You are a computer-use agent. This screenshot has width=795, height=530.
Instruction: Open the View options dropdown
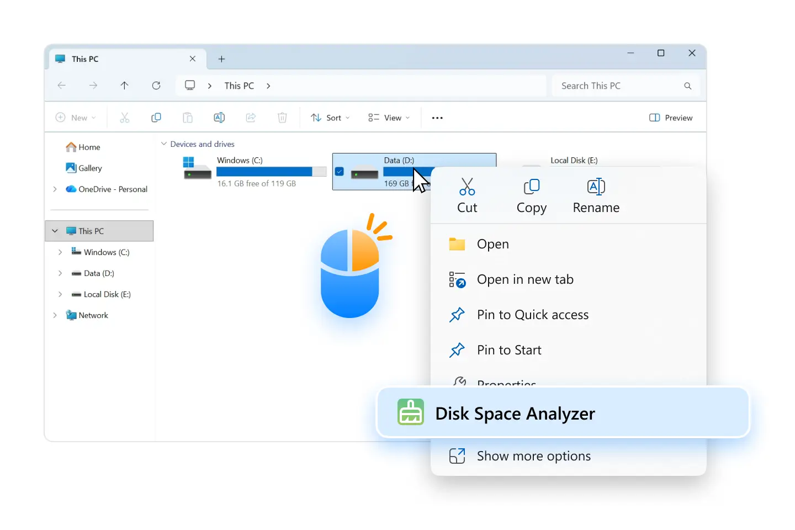tap(388, 117)
